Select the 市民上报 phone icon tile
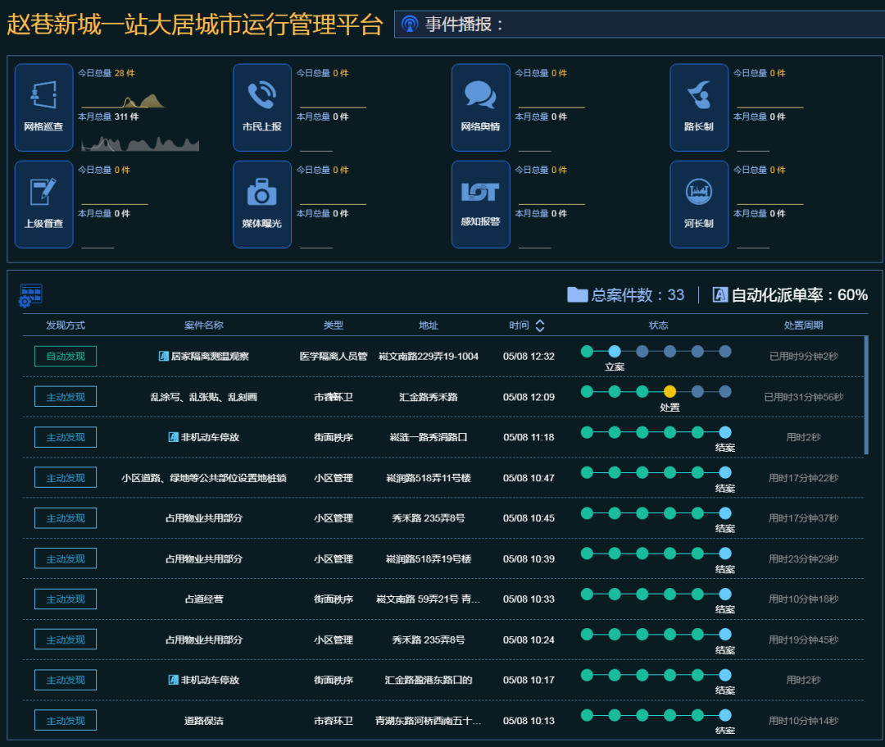This screenshot has height=747, width=885. pyautogui.click(x=262, y=107)
